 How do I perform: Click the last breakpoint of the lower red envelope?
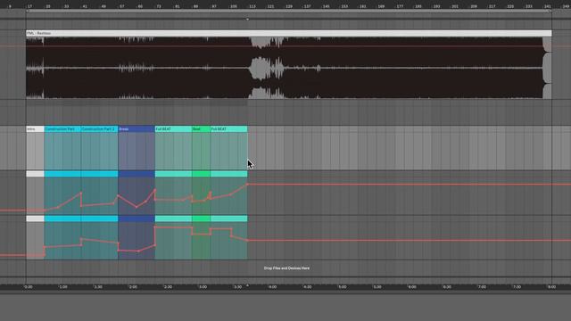[247, 241]
